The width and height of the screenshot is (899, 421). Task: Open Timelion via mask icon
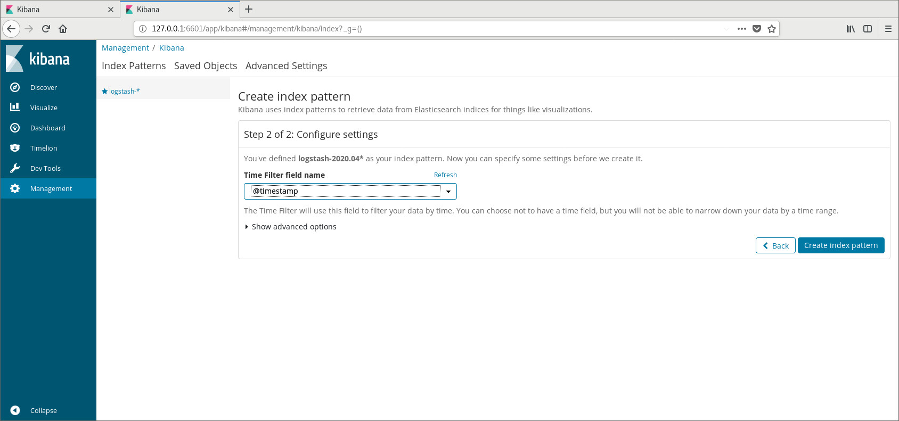[x=15, y=148]
